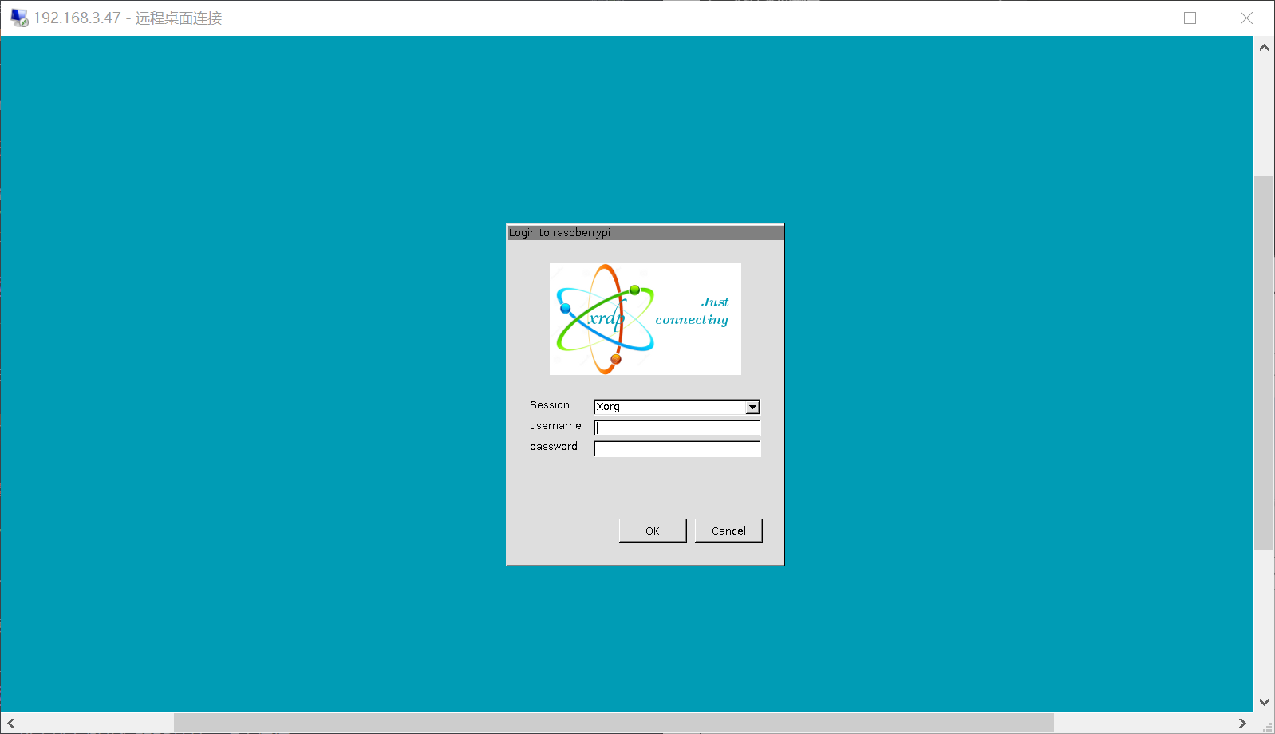
Task: Focus the password input field
Action: click(677, 448)
